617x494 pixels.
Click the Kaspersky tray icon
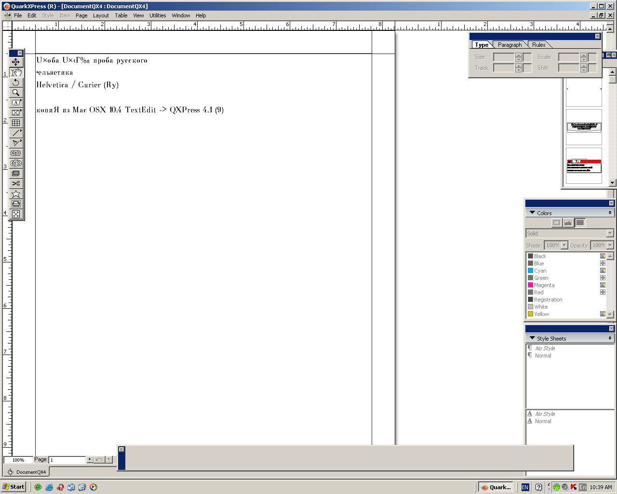click(x=574, y=487)
